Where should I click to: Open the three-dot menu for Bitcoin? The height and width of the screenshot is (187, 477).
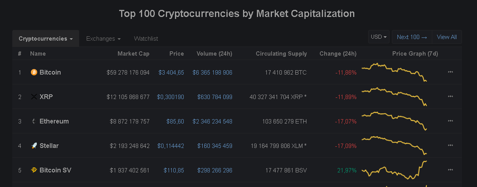pos(450,72)
